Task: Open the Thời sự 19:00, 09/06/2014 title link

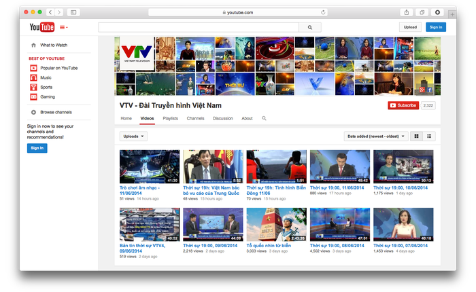Action: (x=210, y=246)
